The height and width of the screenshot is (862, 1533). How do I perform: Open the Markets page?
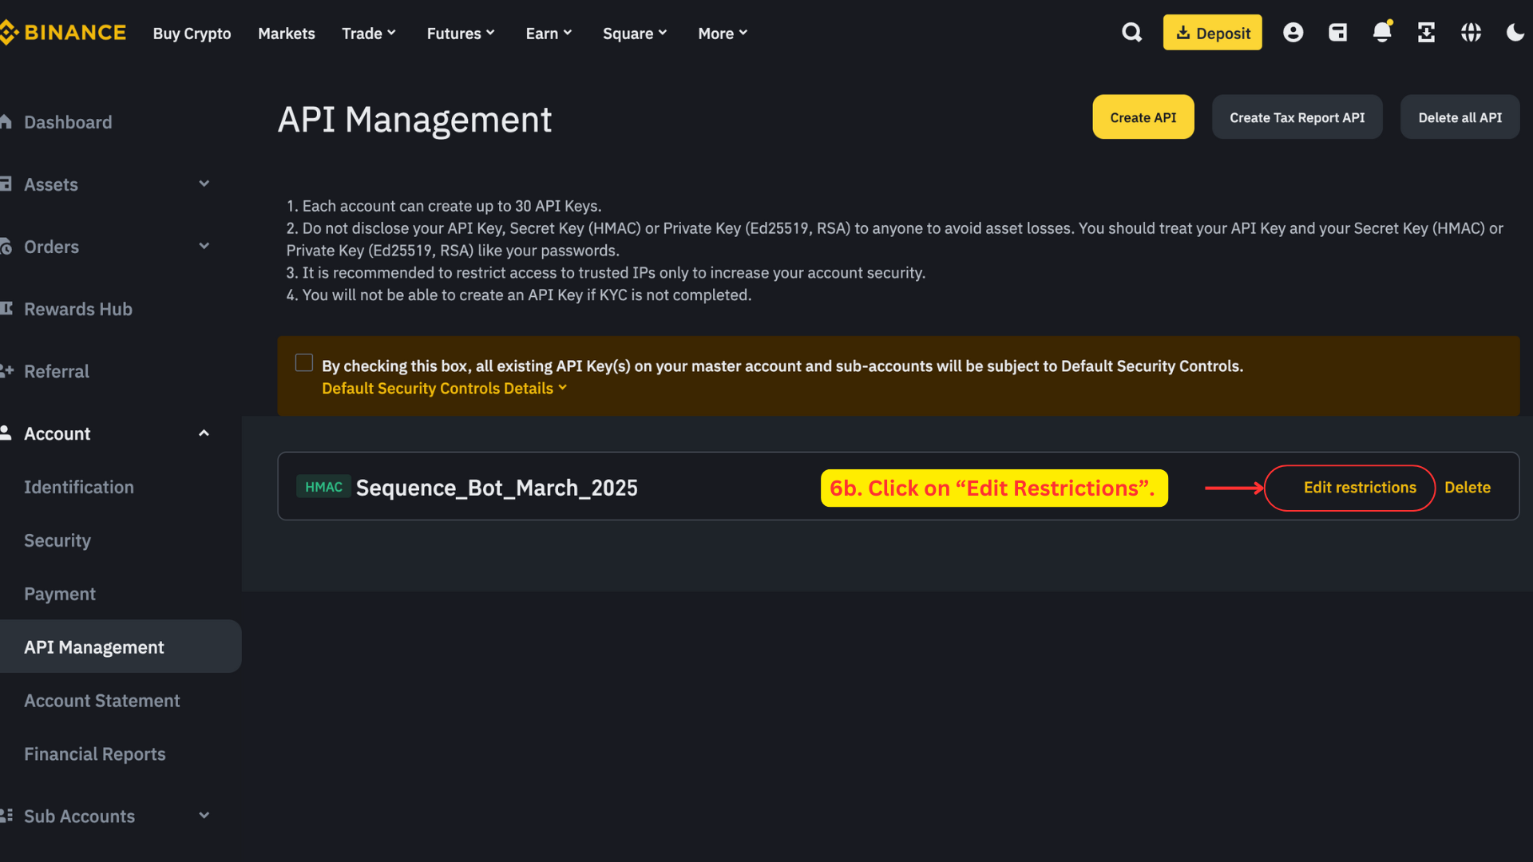[287, 34]
